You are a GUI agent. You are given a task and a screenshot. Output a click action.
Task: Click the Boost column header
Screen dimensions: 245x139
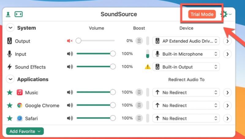[x=139, y=28]
